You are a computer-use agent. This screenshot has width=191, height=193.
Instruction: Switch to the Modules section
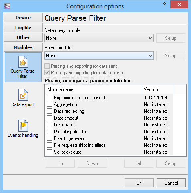[23, 47]
